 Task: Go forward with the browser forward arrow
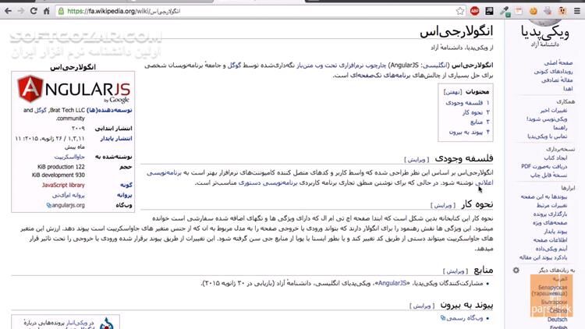click(21, 11)
